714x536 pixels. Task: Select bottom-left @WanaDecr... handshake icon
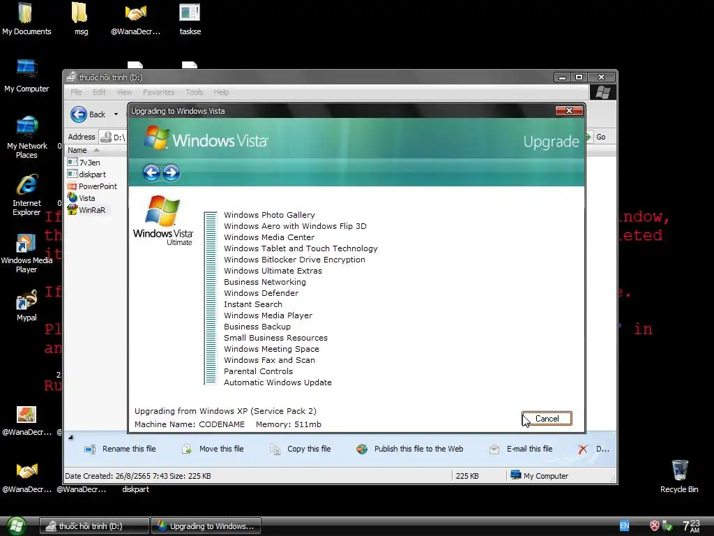coord(26,477)
